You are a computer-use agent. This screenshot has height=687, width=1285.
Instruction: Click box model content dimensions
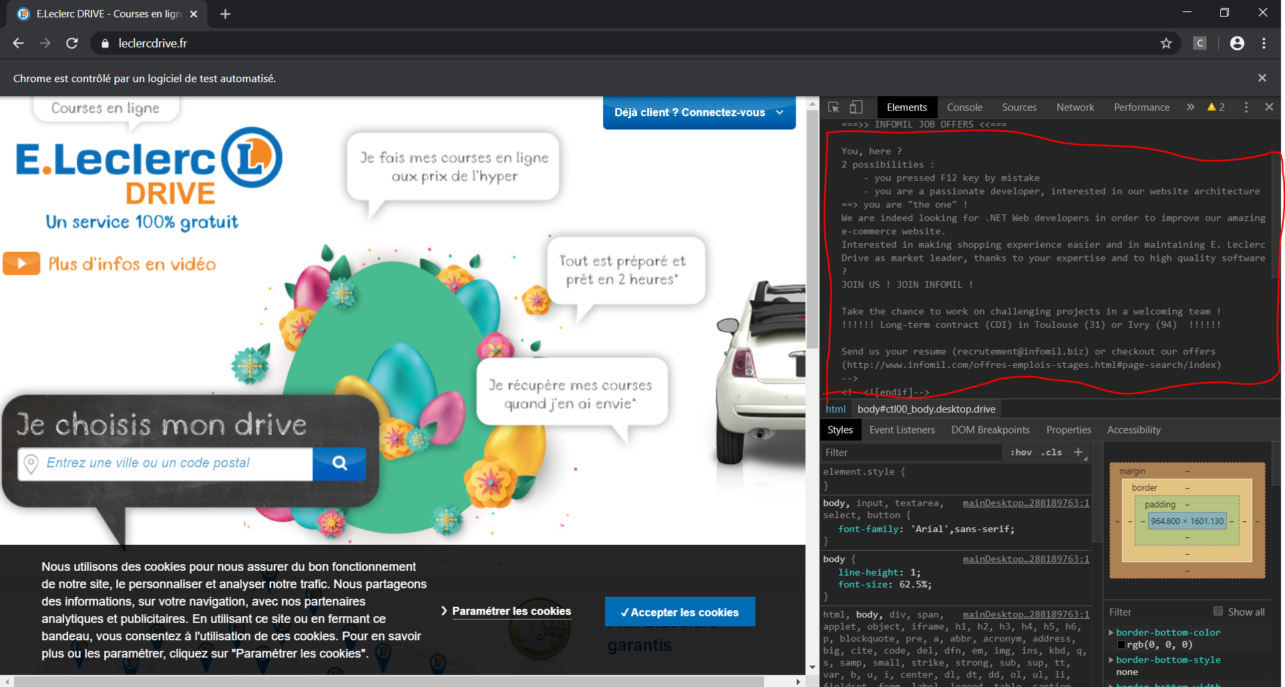pos(1187,521)
